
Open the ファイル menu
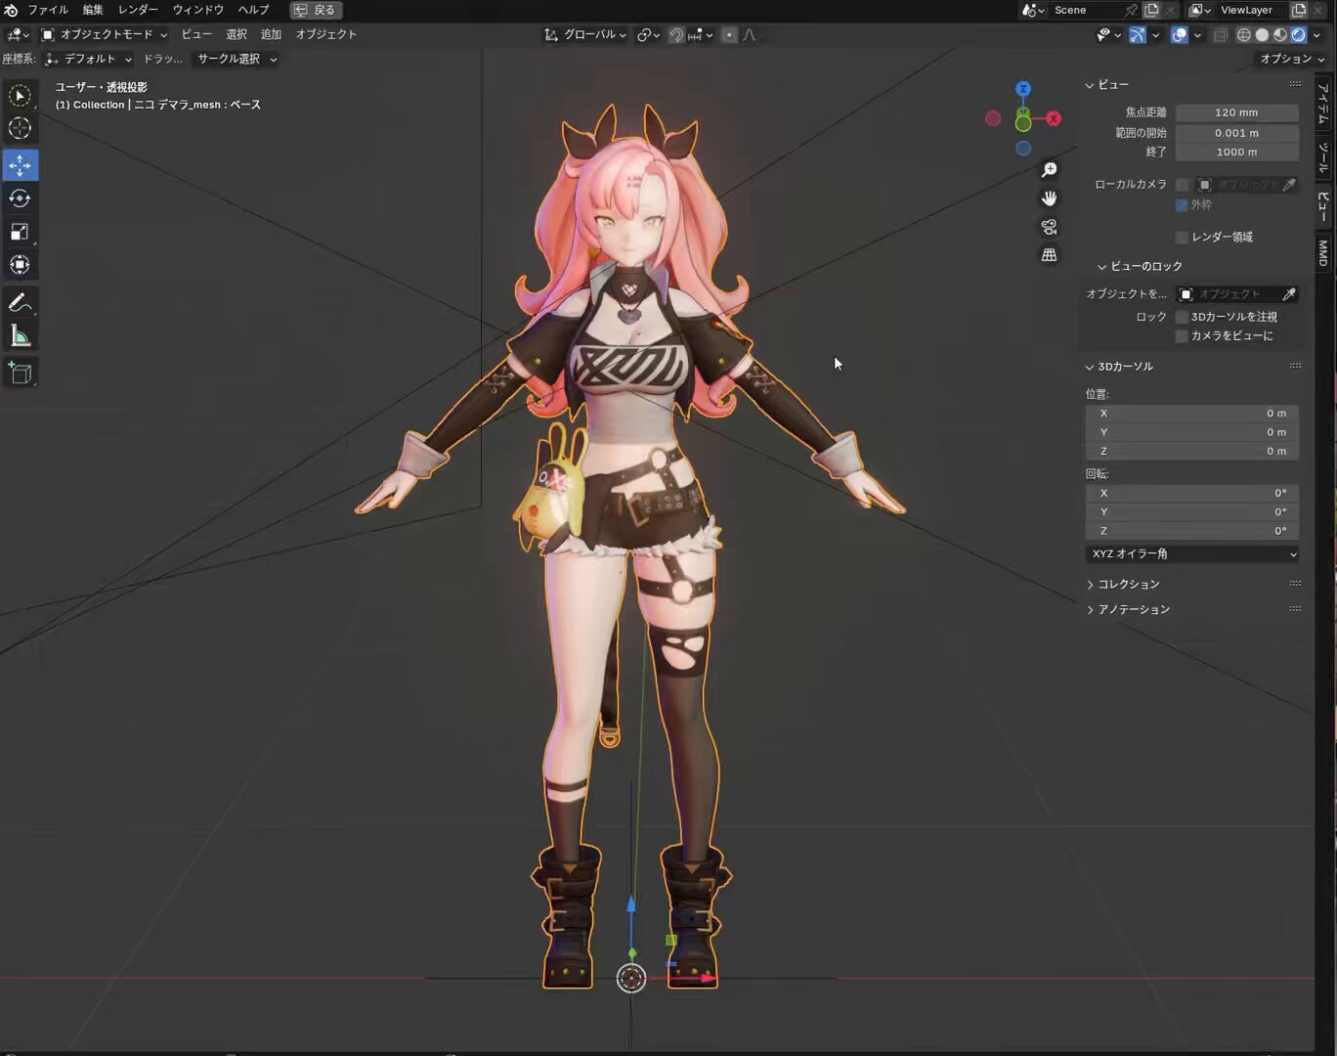48,10
